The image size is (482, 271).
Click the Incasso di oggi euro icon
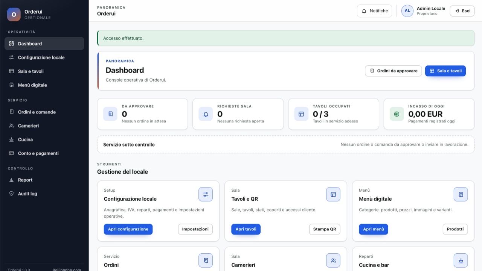397,114
